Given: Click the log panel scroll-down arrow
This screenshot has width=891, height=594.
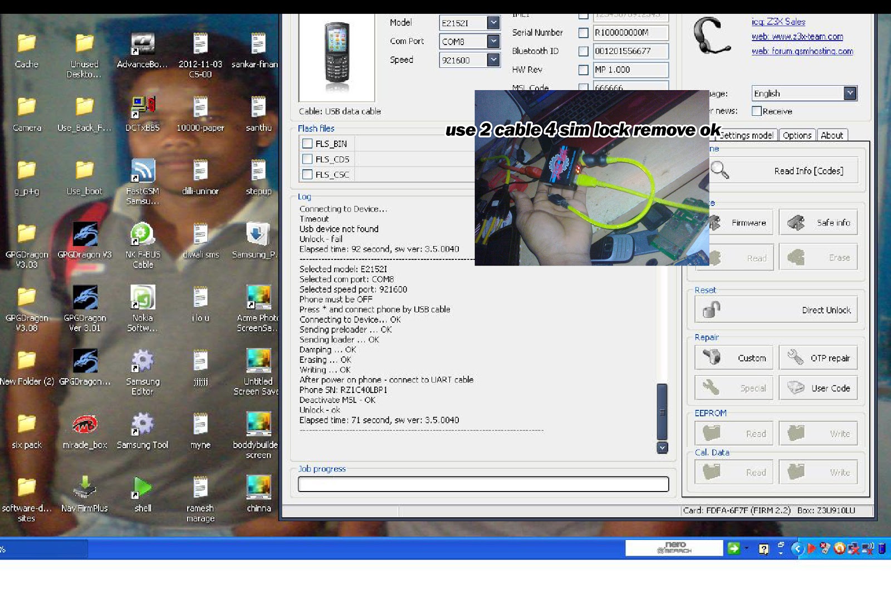Looking at the screenshot, I should pyautogui.click(x=662, y=448).
